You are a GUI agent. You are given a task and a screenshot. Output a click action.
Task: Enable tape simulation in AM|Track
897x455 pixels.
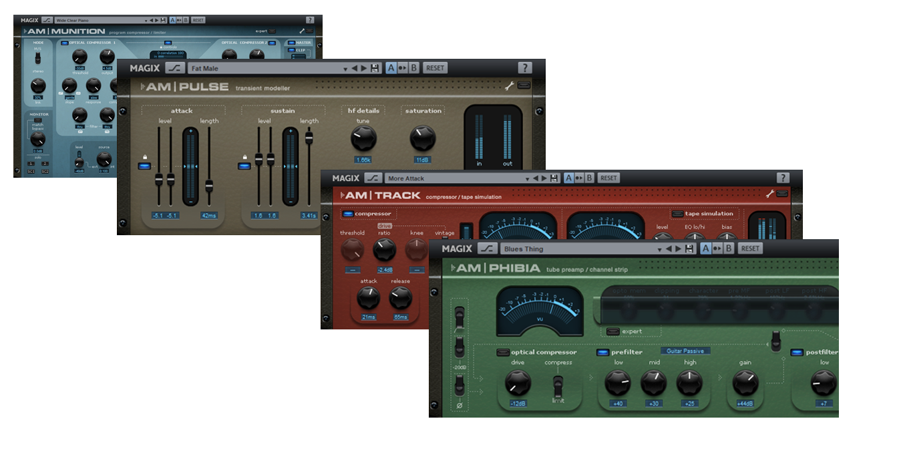[x=677, y=214]
